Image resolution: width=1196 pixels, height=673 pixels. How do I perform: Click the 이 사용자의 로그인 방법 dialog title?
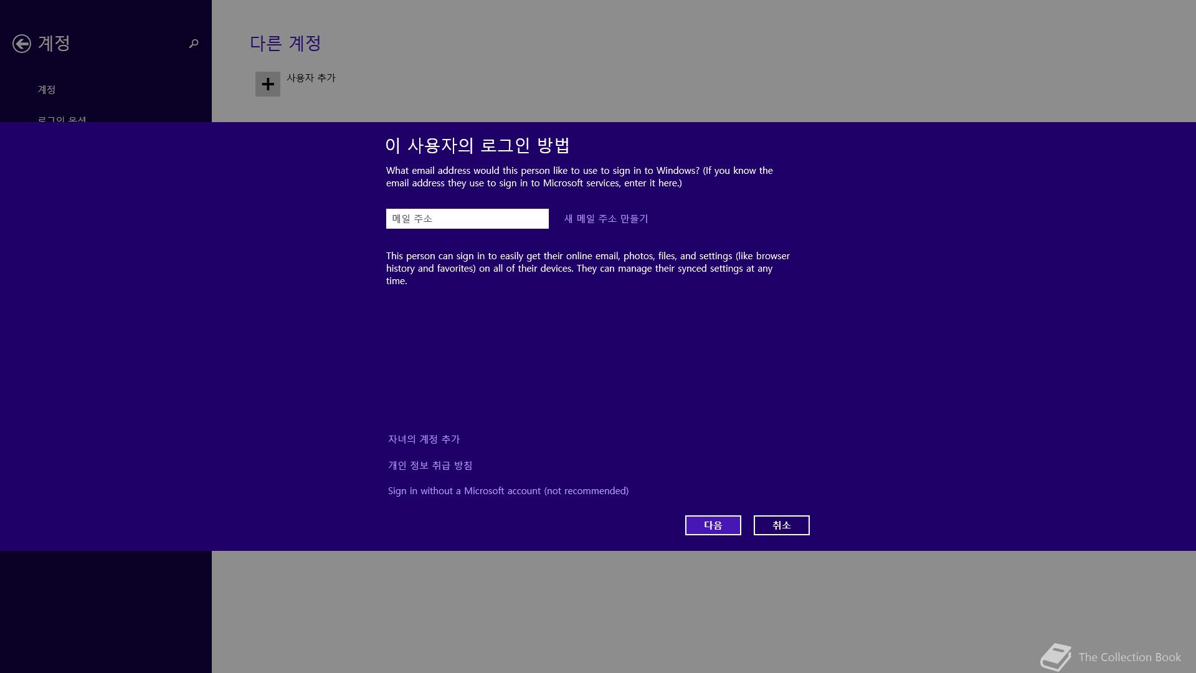(x=478, y=145)
